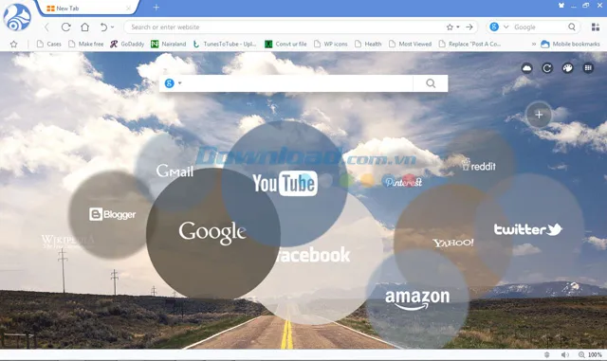Open the cloud sync icon on the page
Screen dimensions: 607x361
tap(527, 68)
